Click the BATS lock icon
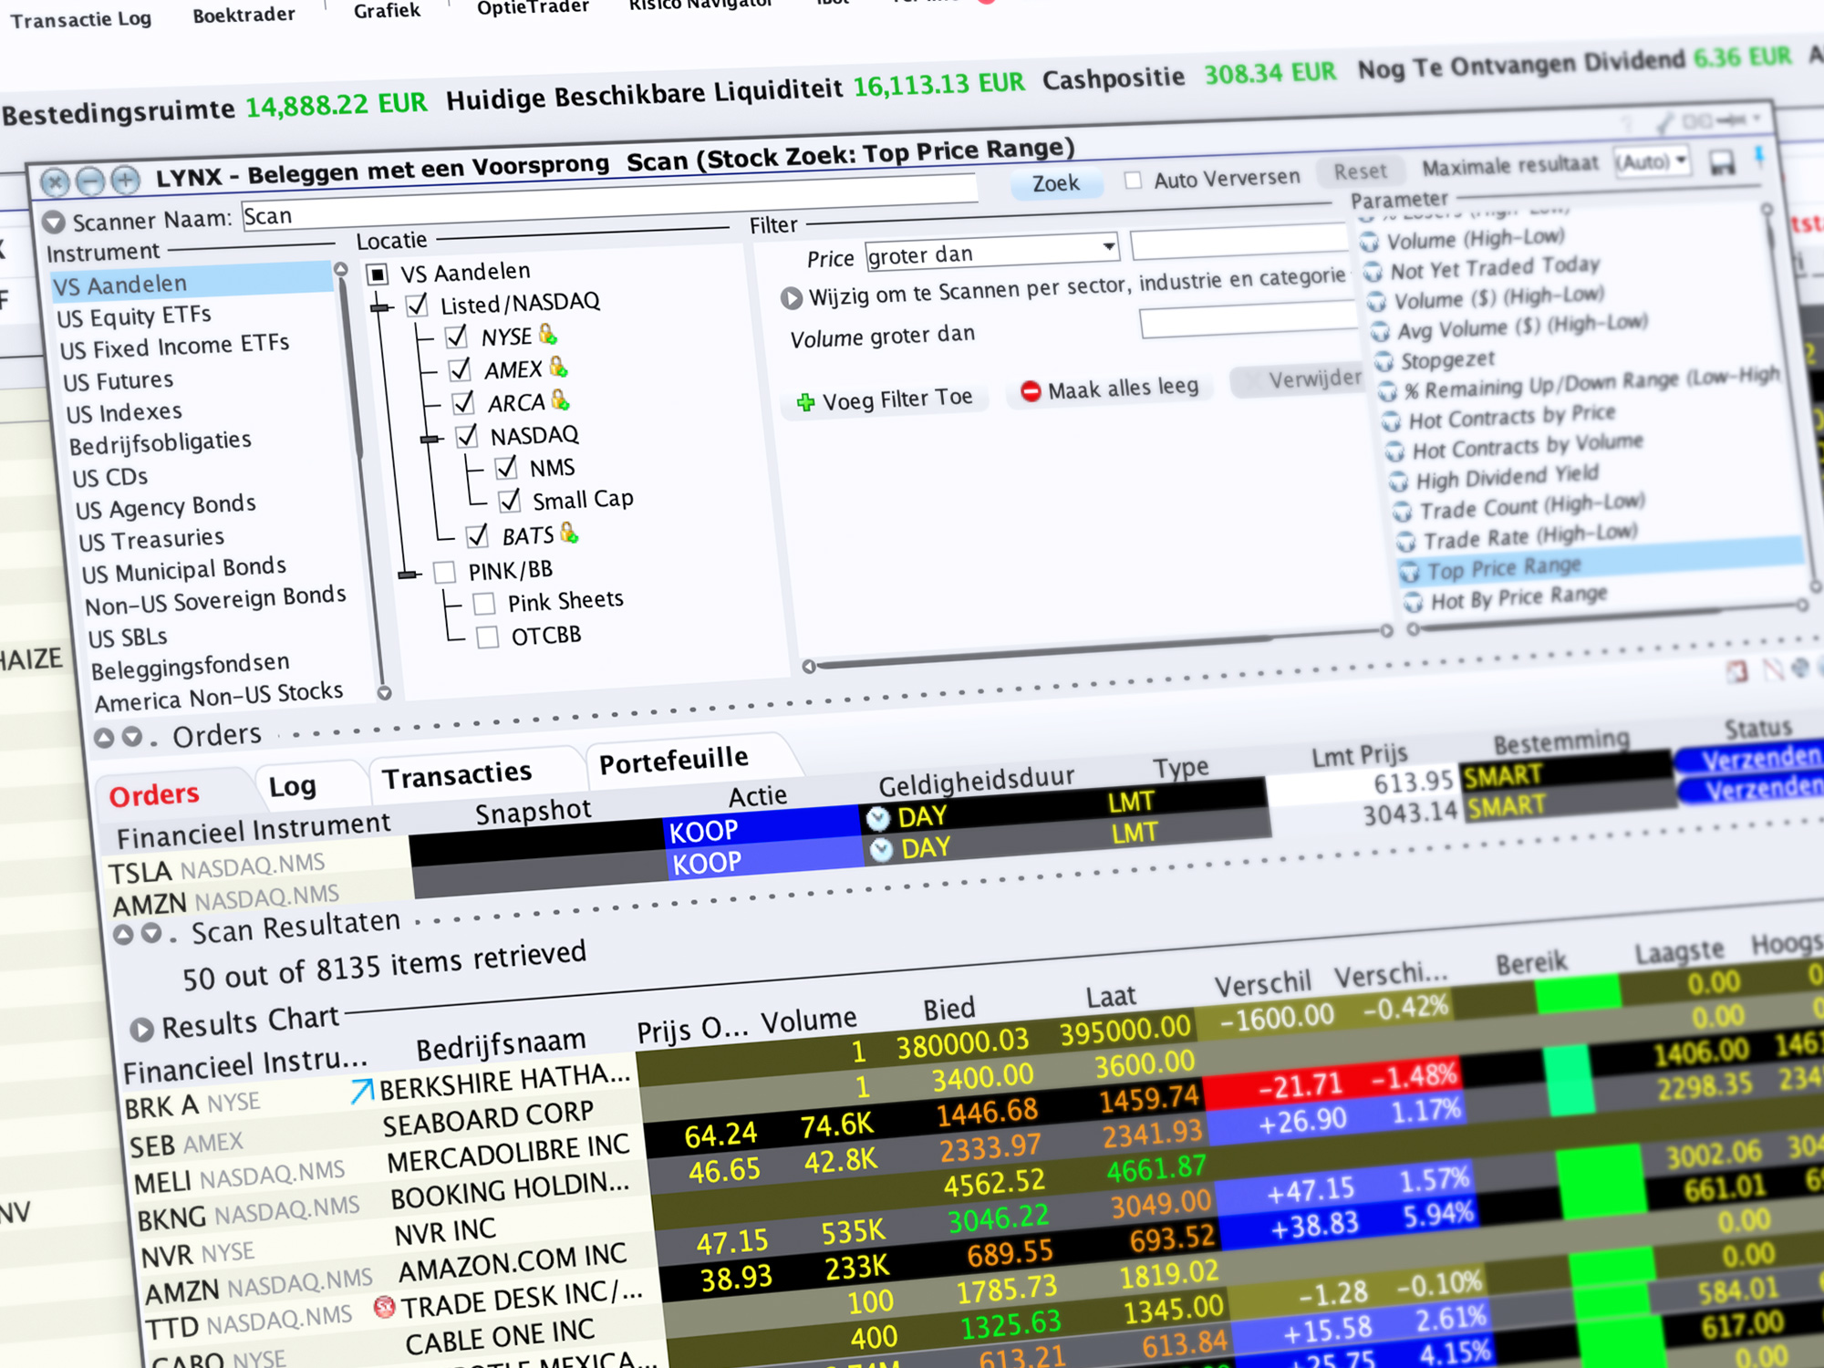The height and width of the screenshot is (1368, 1824). pos(569,533)
